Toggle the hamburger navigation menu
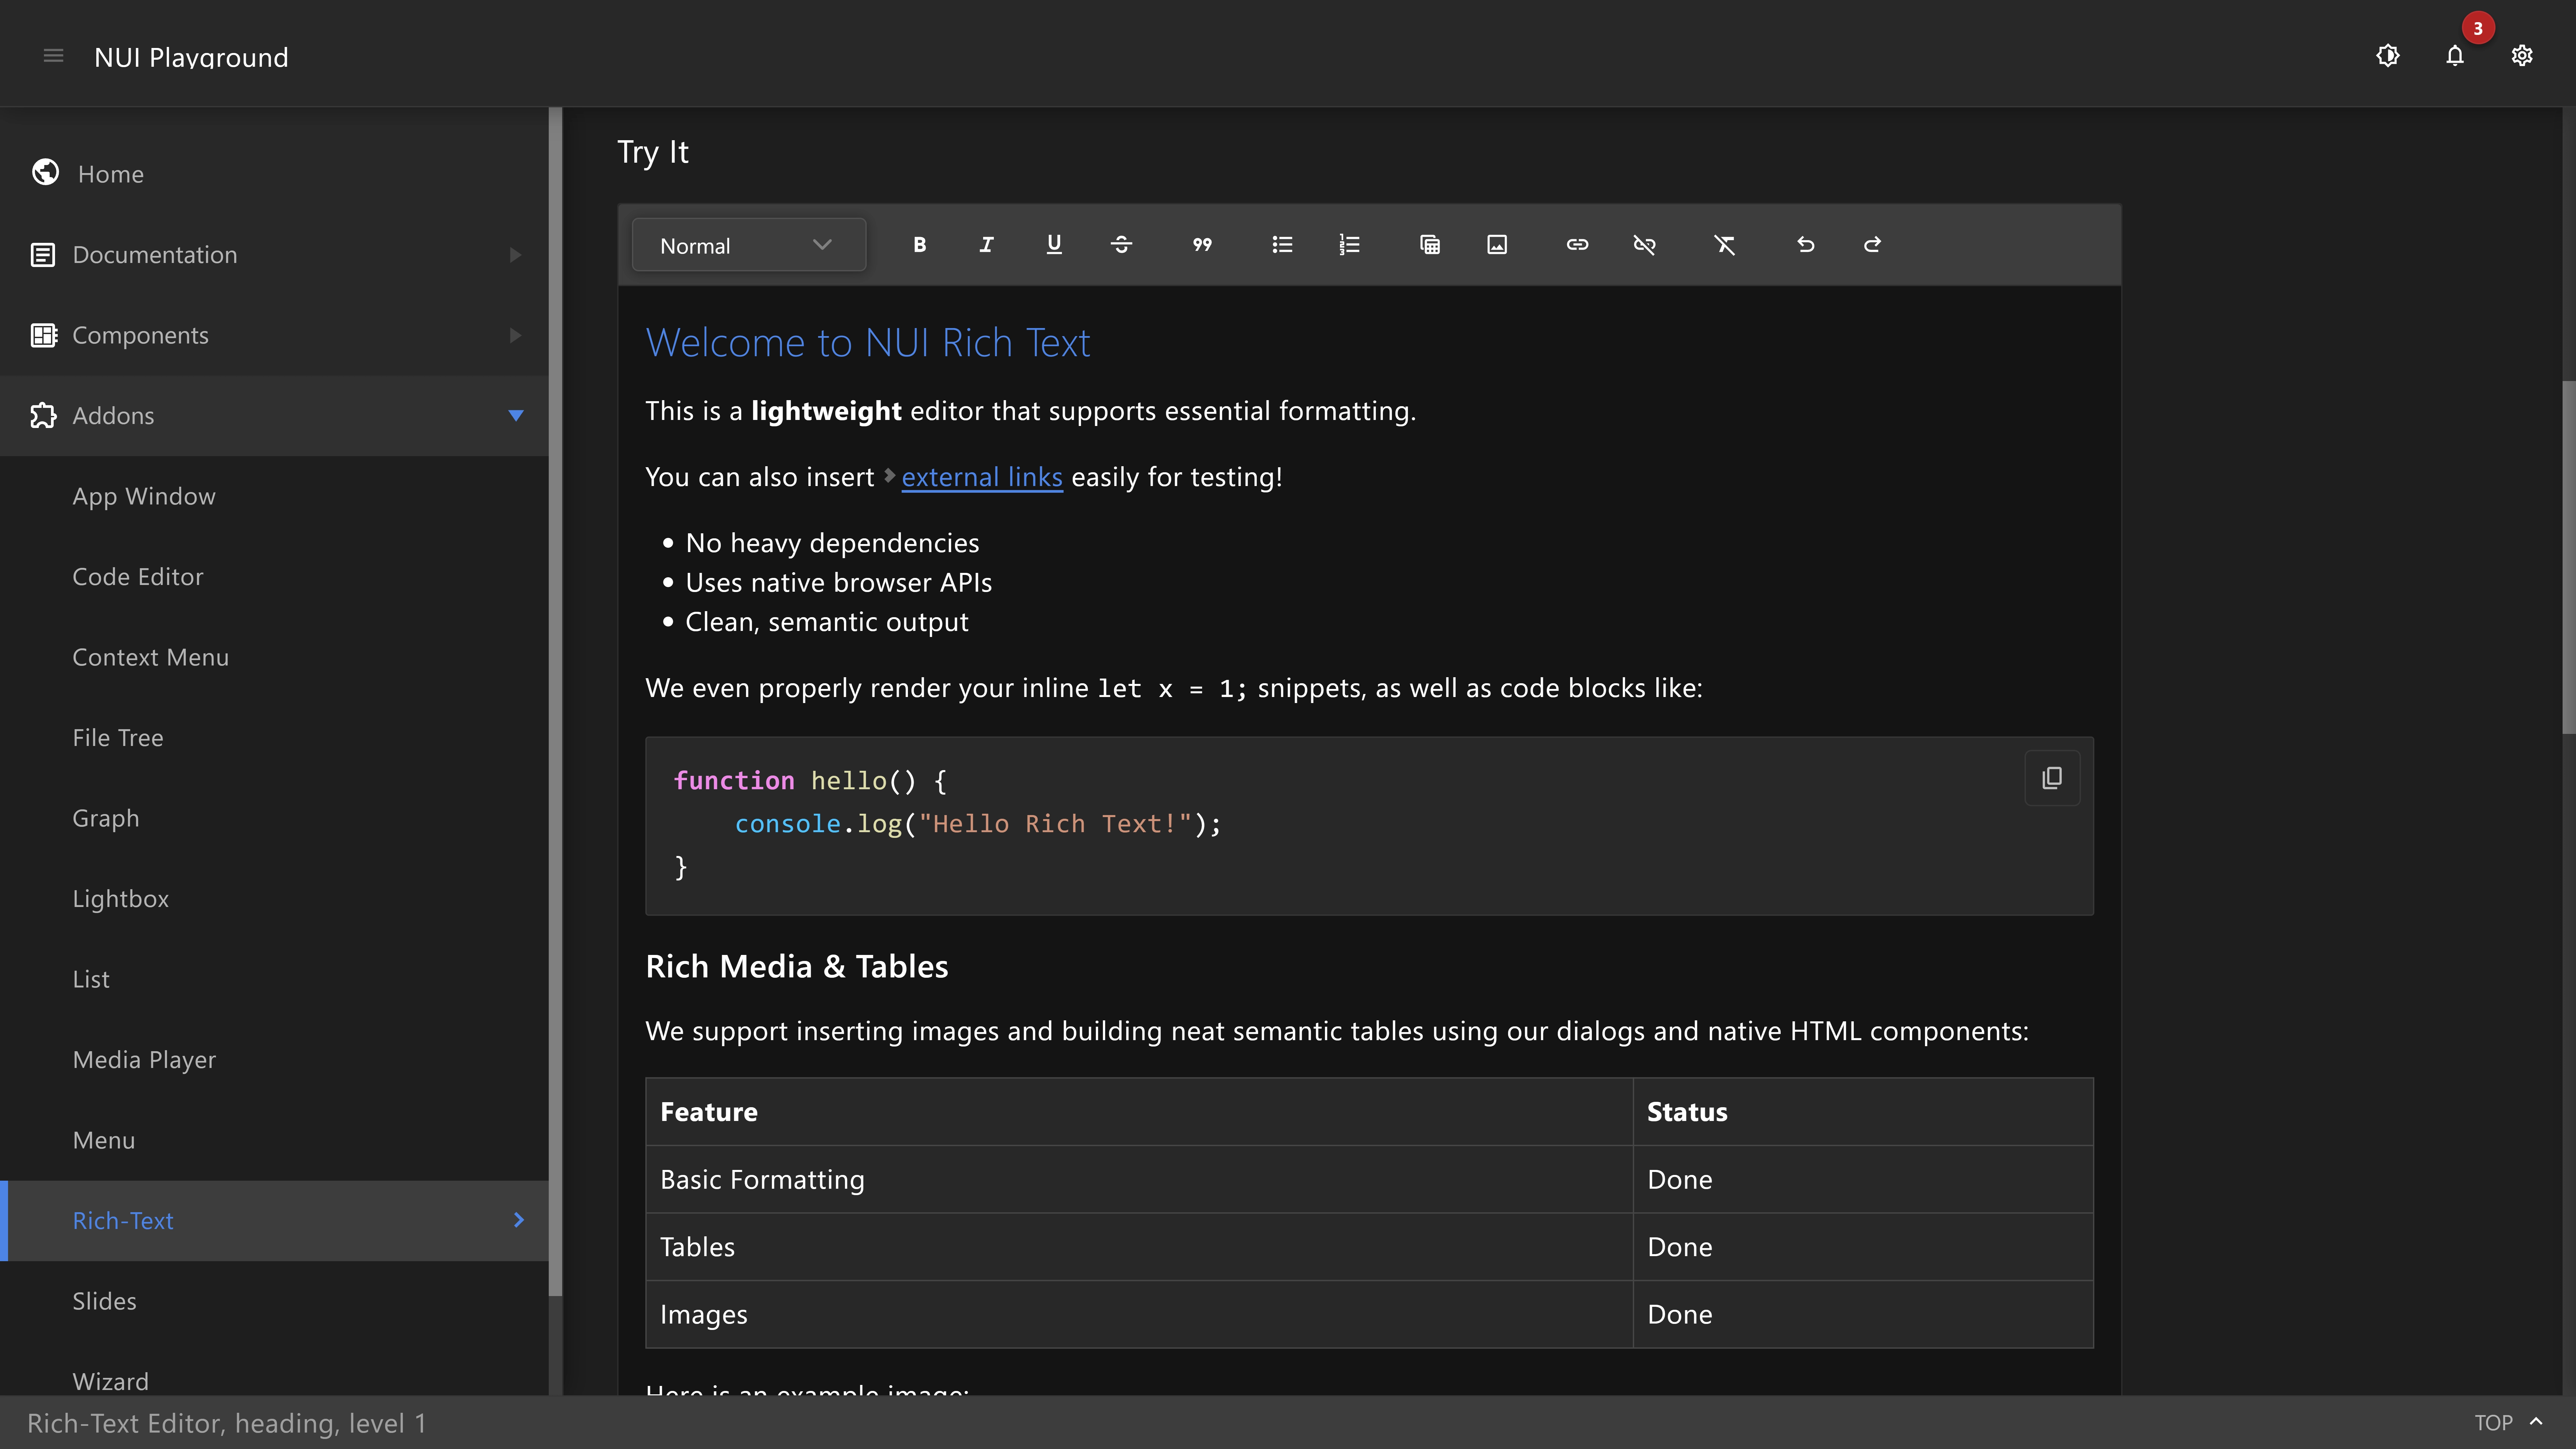This screenshot has height=1449, width=2576. pos(54,56)
